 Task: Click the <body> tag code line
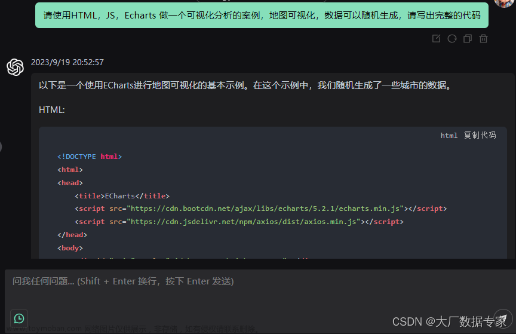(70, 248)
